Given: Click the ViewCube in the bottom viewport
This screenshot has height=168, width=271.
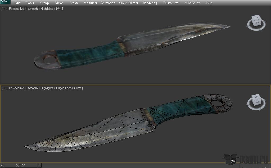Looking at the screenshot, I should [256, 100].
